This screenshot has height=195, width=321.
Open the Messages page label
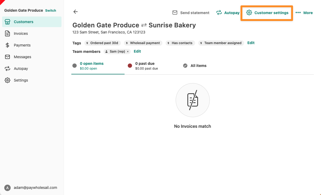(22, 57)
